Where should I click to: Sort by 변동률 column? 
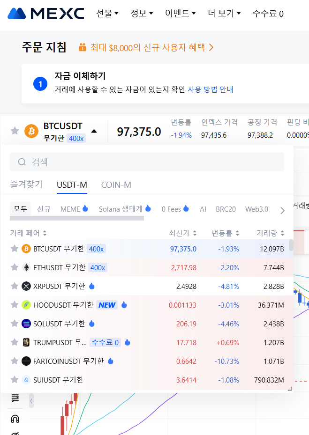pyautogui.click(x=226, y=233)
